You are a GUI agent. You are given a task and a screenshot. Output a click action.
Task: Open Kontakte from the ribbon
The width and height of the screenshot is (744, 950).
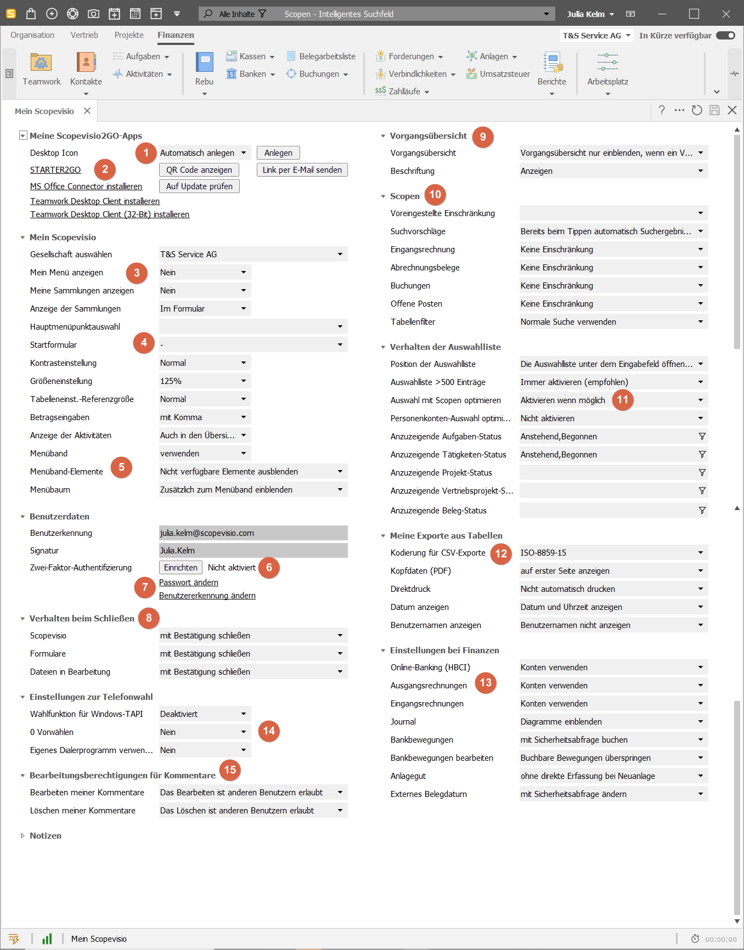coord(86,74)
